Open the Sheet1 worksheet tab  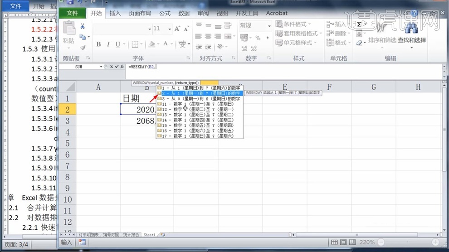pyautogui.click(x=150, y=235)
